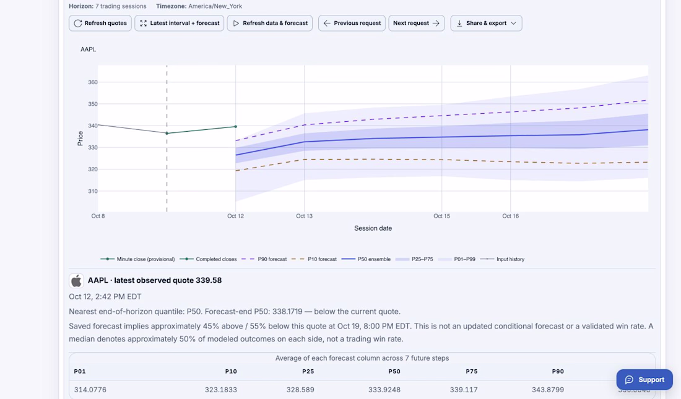The image size is (681, 399).
Task: Toggle the P01–P99 band legend entry
Action: [456, 259]
